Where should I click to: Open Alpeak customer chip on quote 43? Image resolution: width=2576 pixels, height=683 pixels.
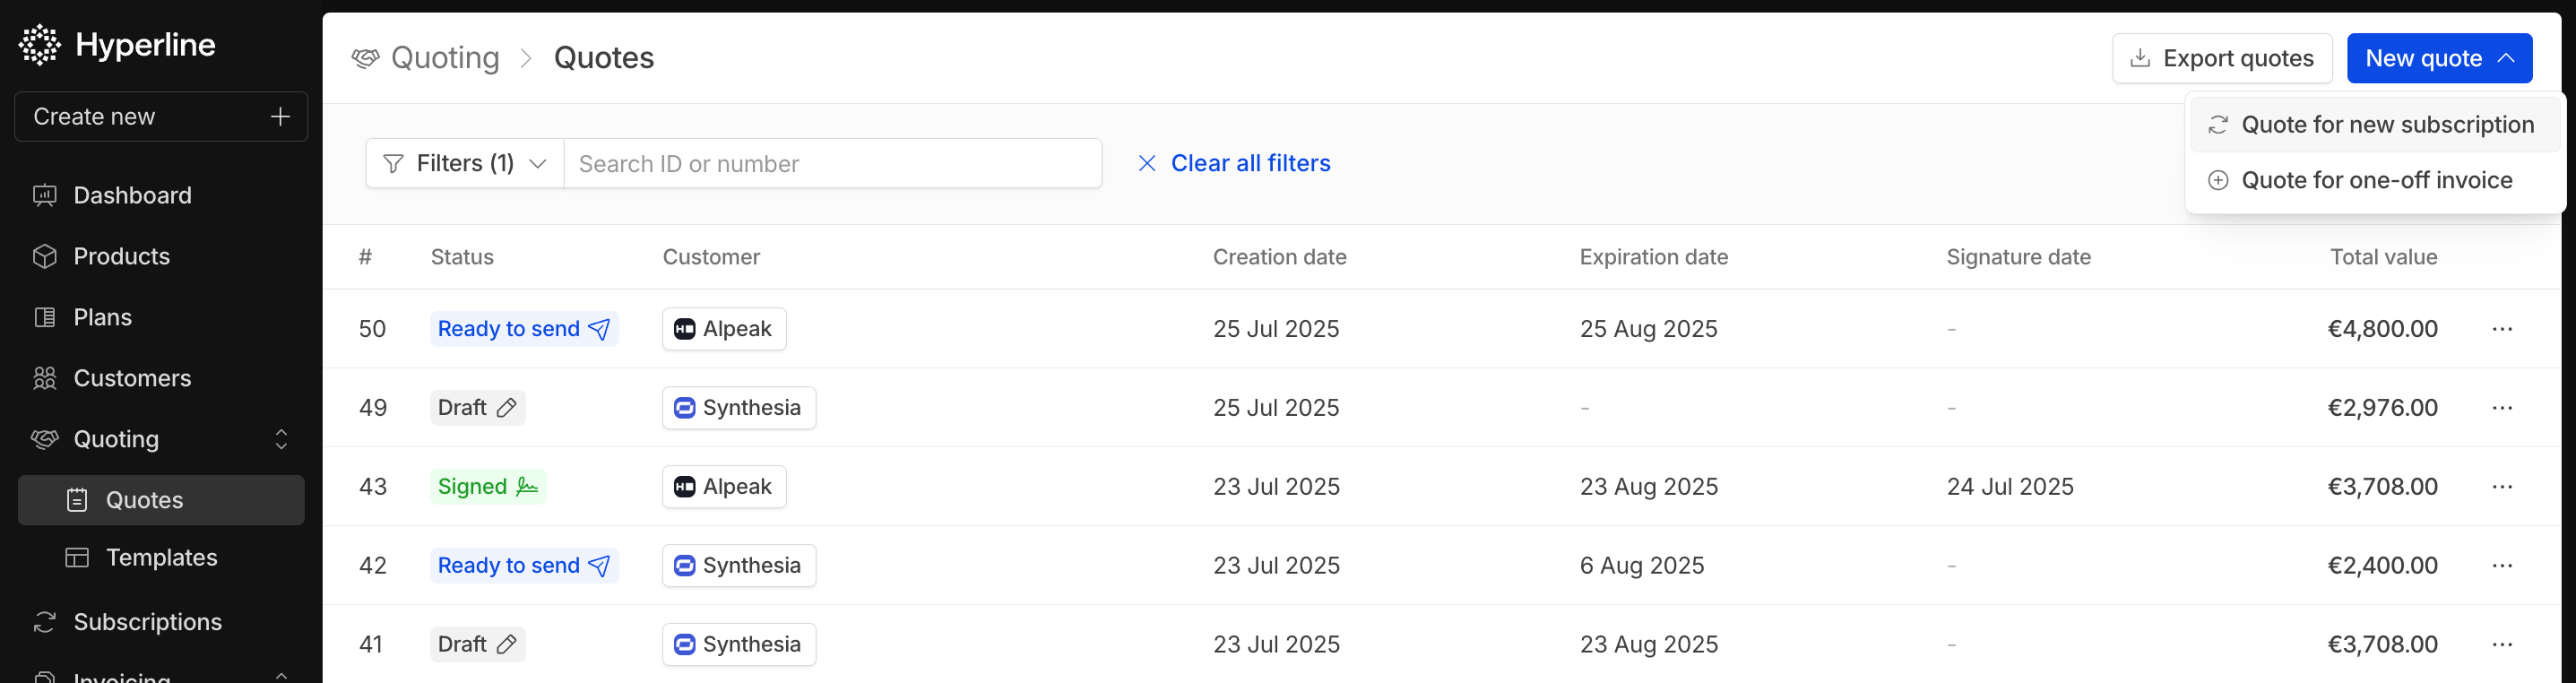coord(724,487)
